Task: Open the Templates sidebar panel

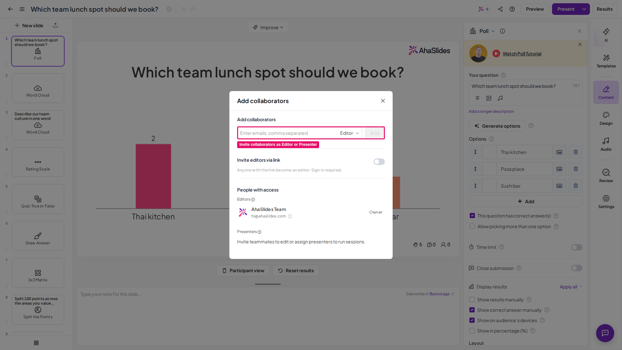Action: tap(606, 61)
